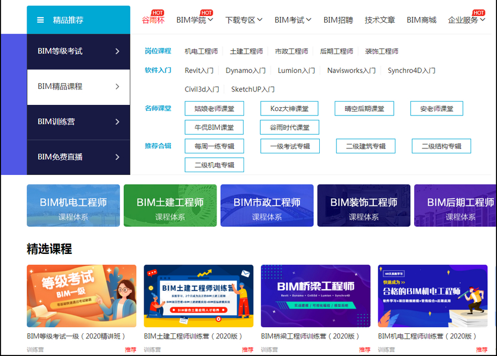Image resolution: width=497 pixels, height=356 pixels.
Task: Go to the 谷雨杯 nav item
Action: click(153, 20)
